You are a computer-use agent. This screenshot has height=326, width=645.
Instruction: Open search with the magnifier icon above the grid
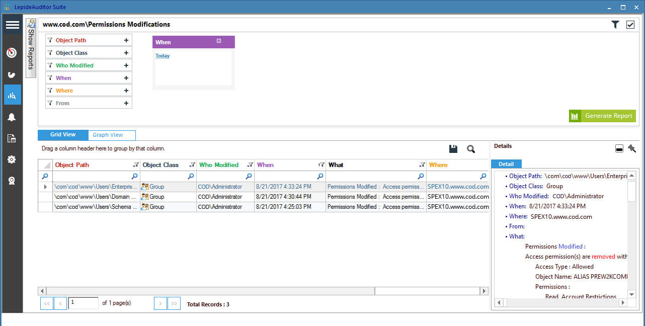coord(470,148)
